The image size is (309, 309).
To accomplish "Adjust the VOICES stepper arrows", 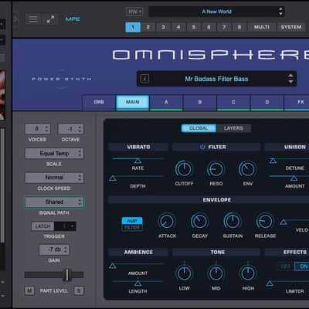I will click(x=46, y=129).
